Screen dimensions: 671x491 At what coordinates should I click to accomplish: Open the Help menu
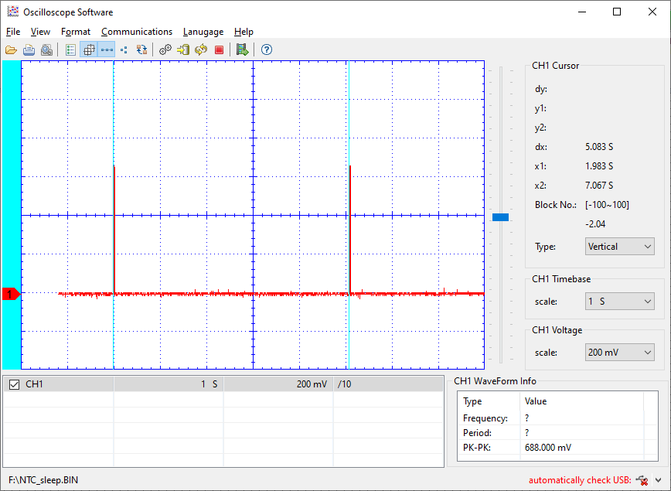coord(244,32)
